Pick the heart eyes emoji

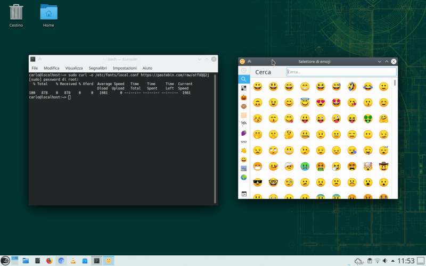(x=321, y=103)
